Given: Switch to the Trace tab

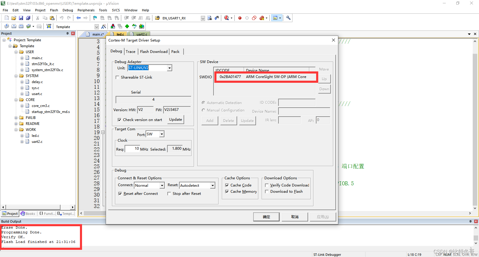Looking at the screenshot, I should click(131, 51).
